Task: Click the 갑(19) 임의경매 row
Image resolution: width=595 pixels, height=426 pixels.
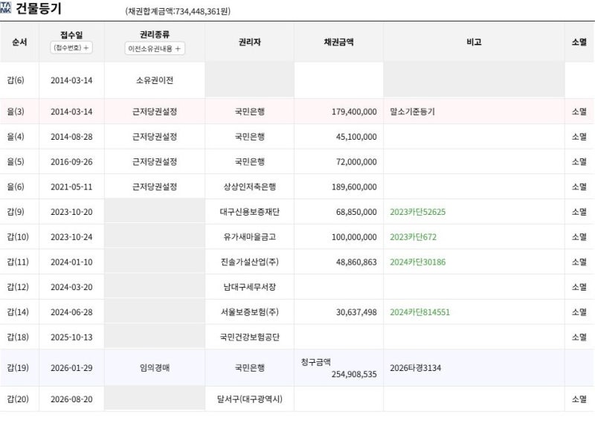Action: click(297, 367)
